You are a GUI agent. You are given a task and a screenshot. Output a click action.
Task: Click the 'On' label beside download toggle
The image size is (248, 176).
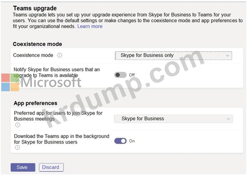click(x=132, y=141)
